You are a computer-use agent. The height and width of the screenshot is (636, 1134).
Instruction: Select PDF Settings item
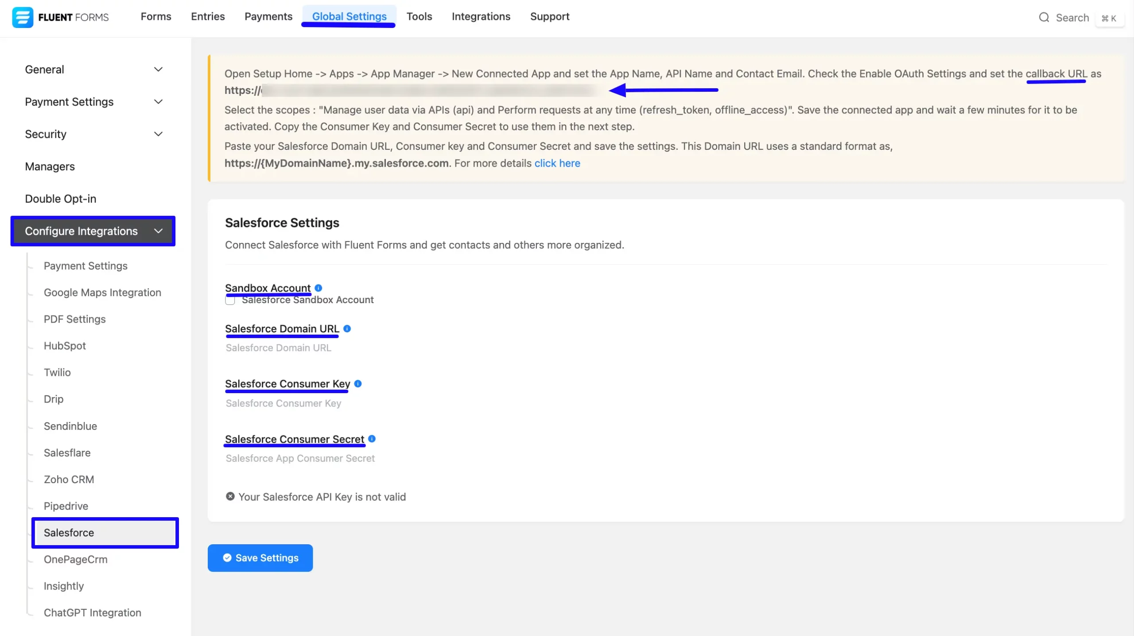pyautogui.click(x=74, y=319)
